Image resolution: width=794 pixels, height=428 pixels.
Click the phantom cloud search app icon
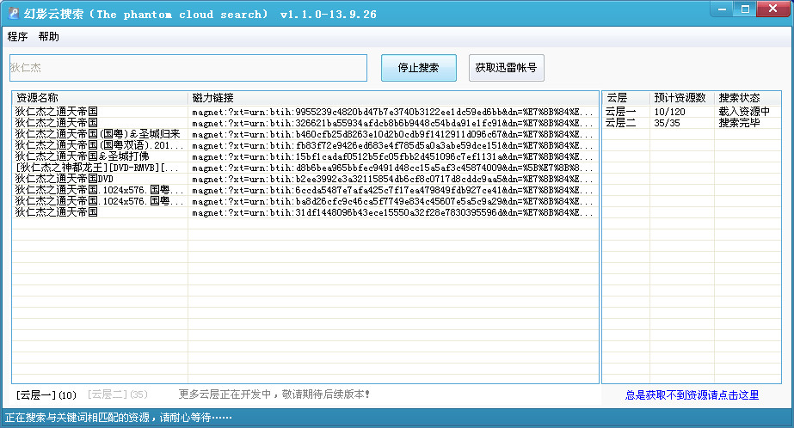(14, 14)
